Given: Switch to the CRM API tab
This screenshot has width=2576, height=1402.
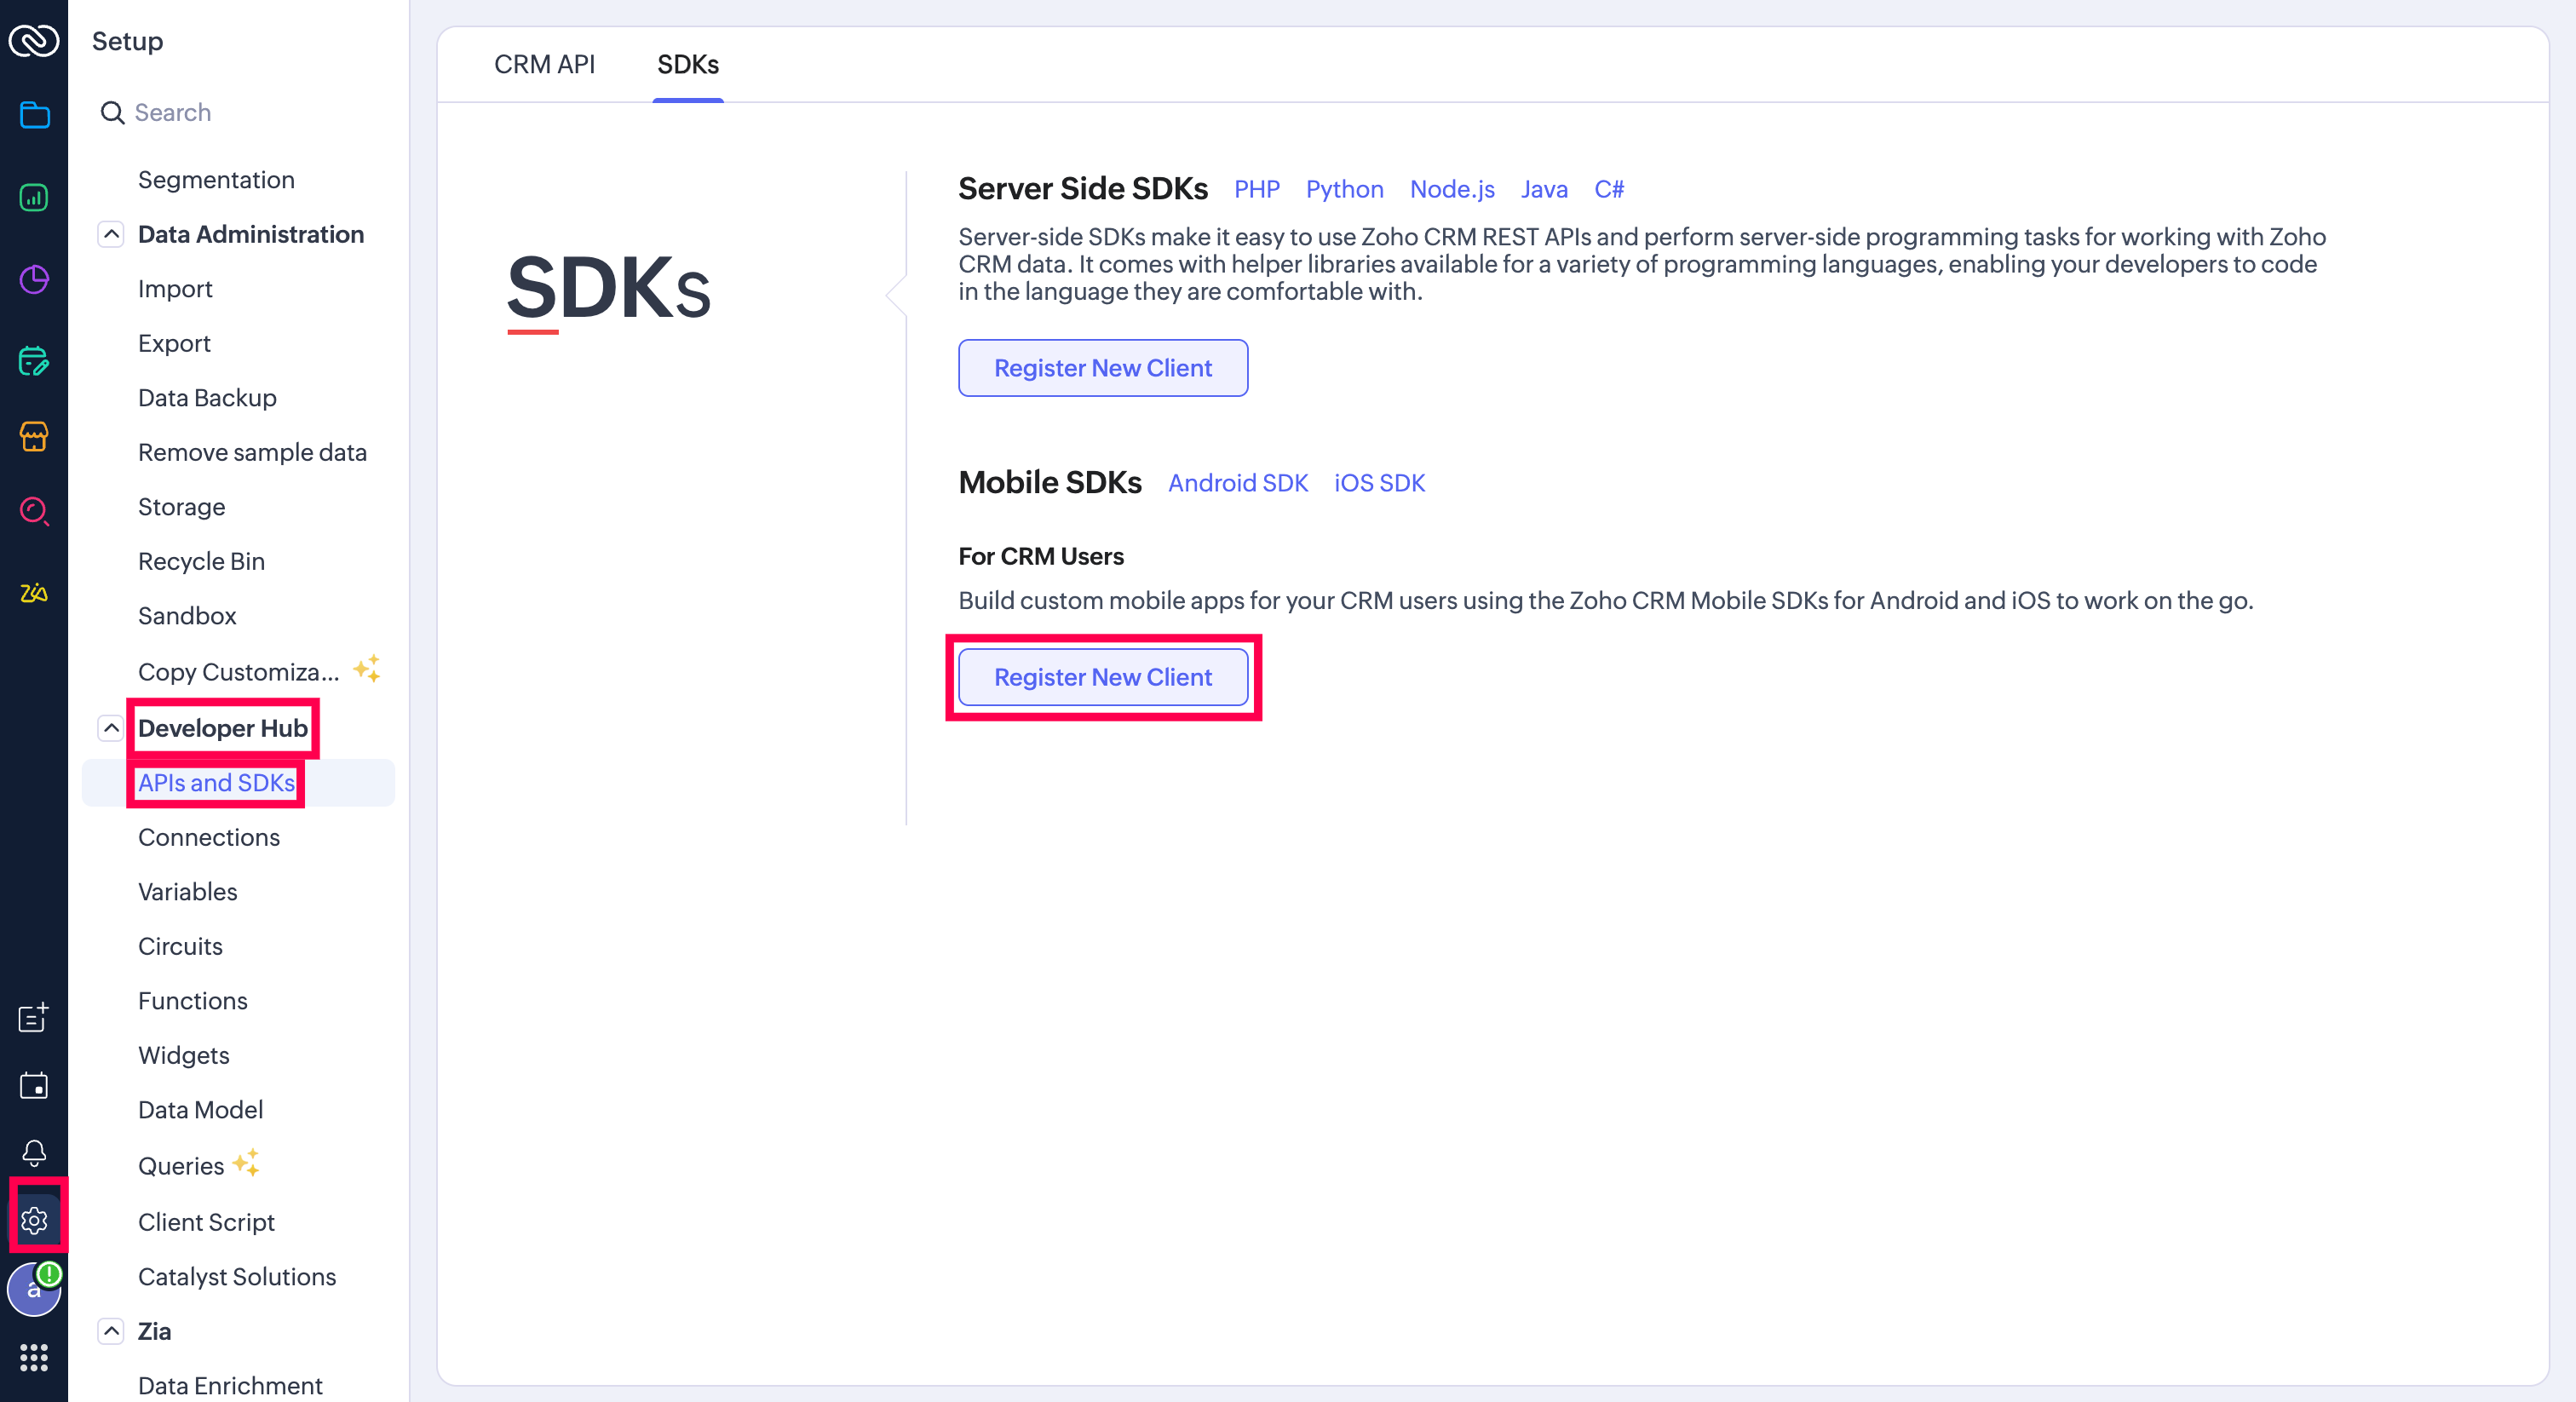Looking at the screenshot, I should [x=544, y=64].
